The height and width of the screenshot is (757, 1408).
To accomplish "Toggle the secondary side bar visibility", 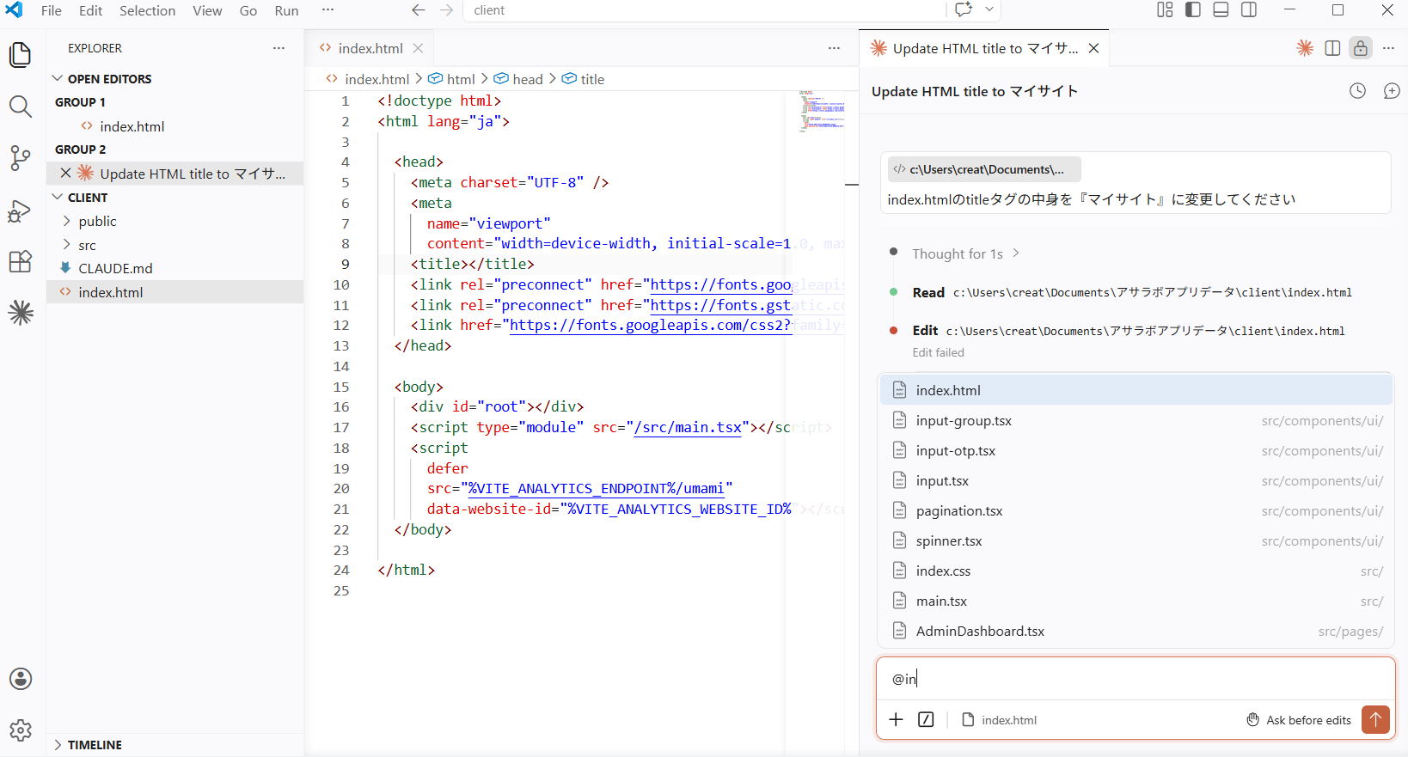I will pyautogui.click(x=1249, y=10).
